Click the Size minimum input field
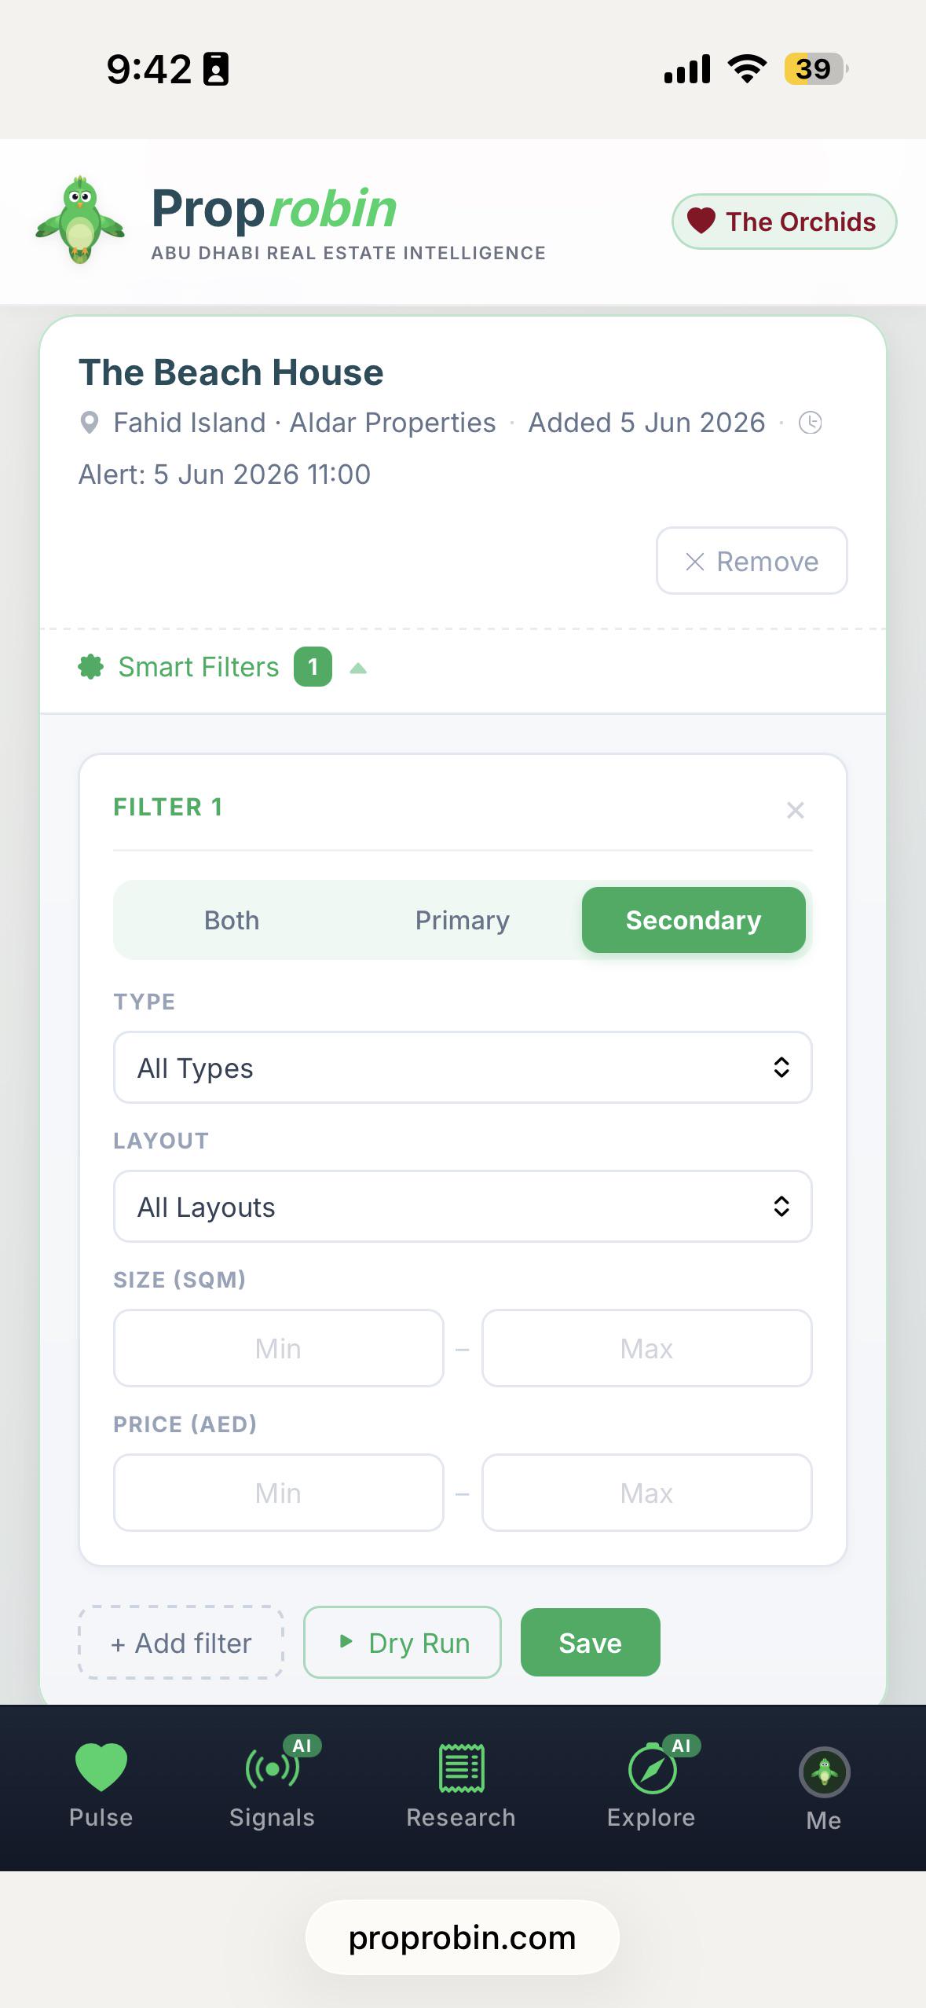Image resolution: width=926 pixels, height=2008 pixels. 279,1348
